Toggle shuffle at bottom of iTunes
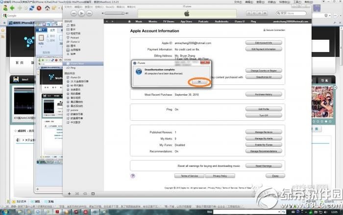343x215 pixels. pyautogui.click(x=77, y=194)
